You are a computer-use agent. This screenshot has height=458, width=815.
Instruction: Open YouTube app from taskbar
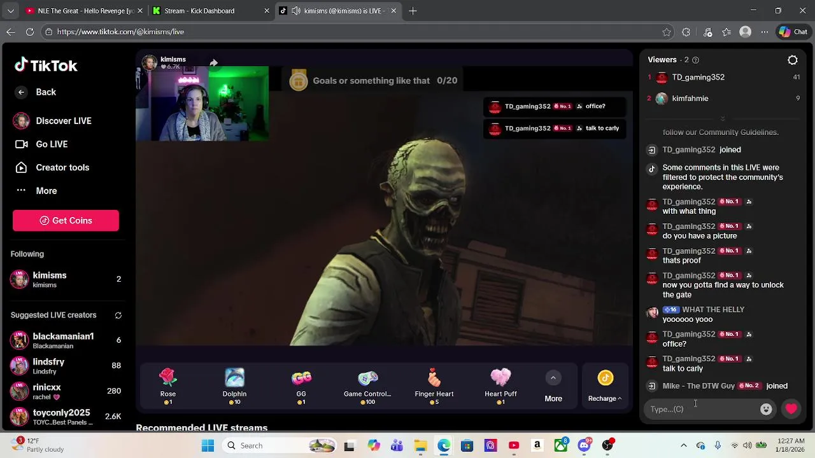point(514,445)
